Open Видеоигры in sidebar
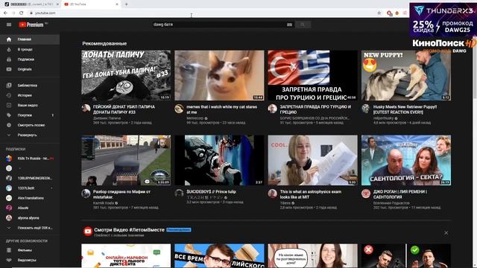The image size is (477, 268). pyautogui.click(x=30, y=260)
